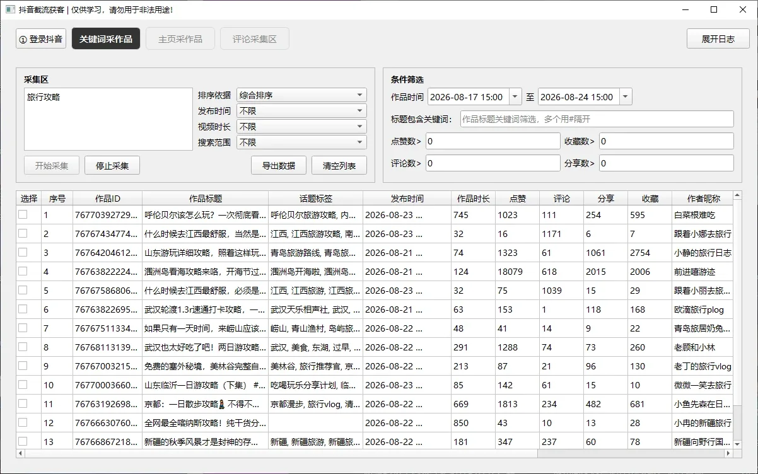Open the 搜索范围 dropdown
The height and width of the screenshot is (474, 758).
pyautogui.click(x=301, y=142)
